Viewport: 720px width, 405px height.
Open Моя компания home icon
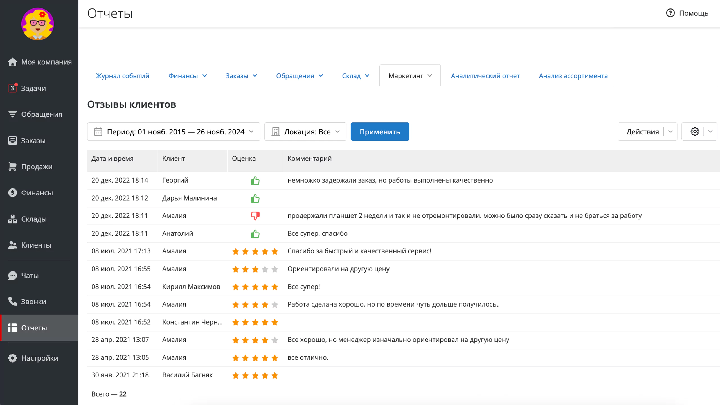pyautogui.click(x=12, y=62)
